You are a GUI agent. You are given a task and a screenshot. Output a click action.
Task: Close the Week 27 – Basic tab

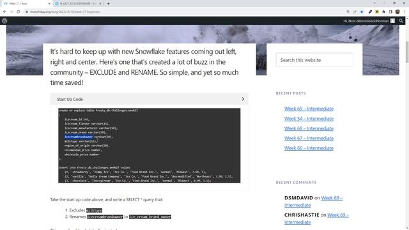click(50, 4)
